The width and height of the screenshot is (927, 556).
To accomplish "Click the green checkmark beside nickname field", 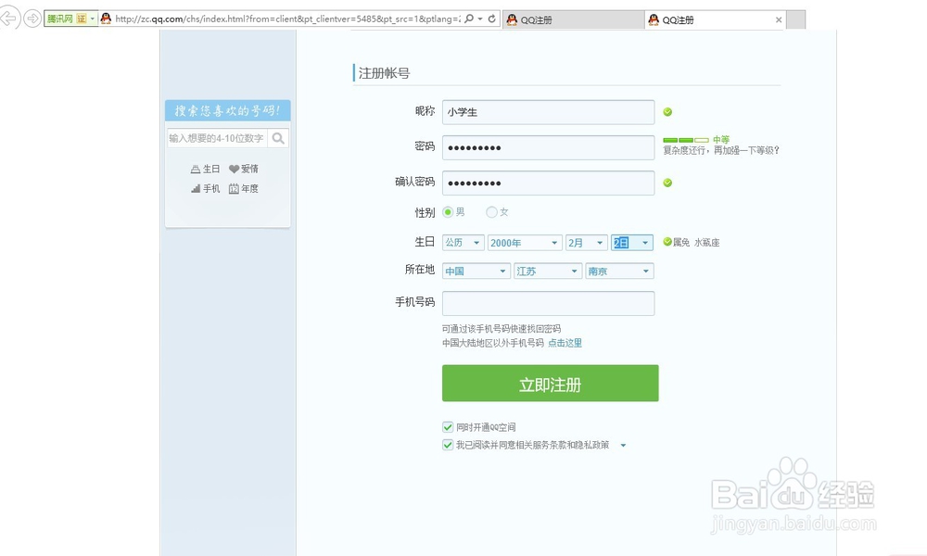I will pyautogui.click(x=667, y=112).
